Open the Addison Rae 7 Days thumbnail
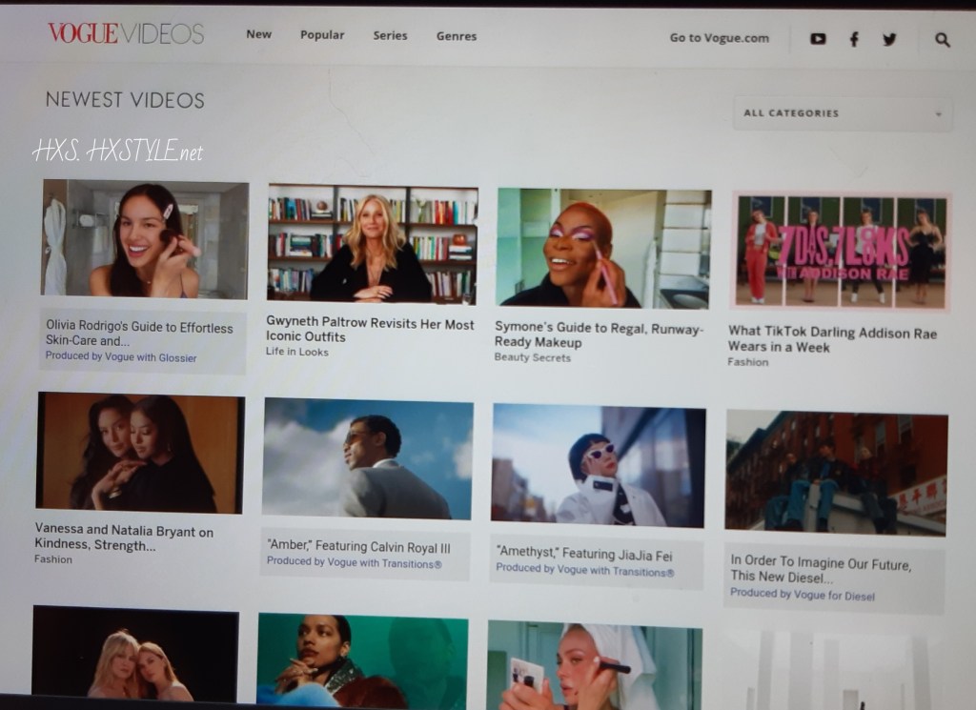 840,252
